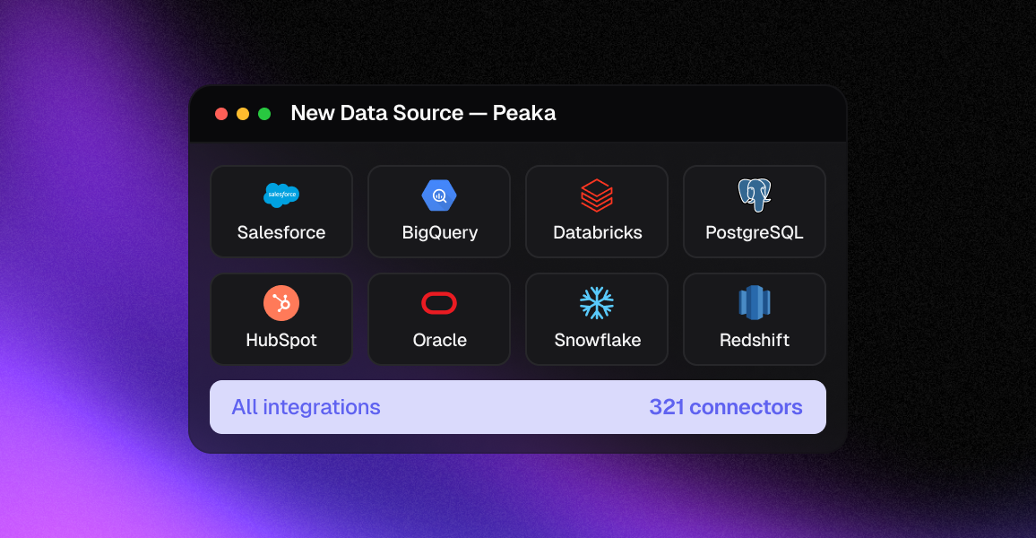Screen dimensions: 1036x538
Task: Choose the blue Snowflake icon
Action: point(597,303)
